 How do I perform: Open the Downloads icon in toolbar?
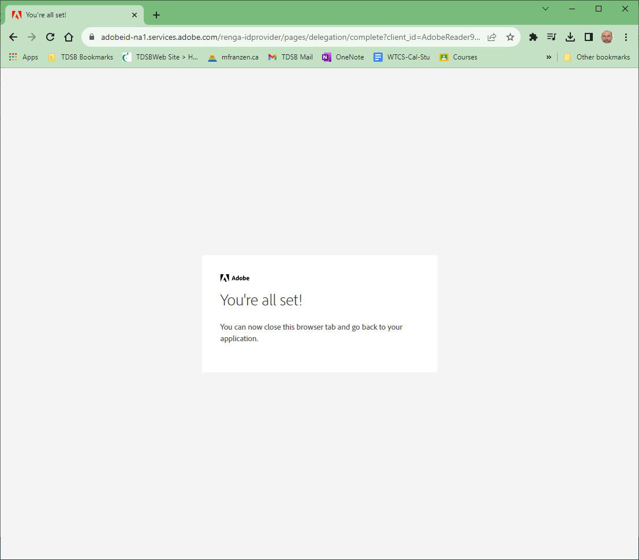[570, 37]
